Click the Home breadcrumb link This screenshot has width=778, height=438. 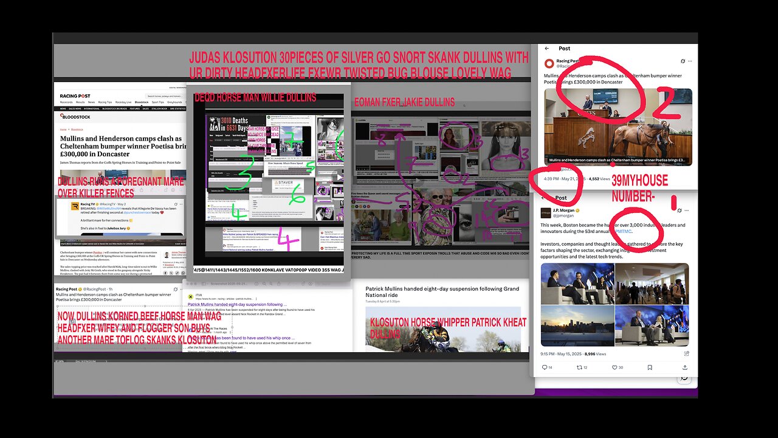point(63,130)
